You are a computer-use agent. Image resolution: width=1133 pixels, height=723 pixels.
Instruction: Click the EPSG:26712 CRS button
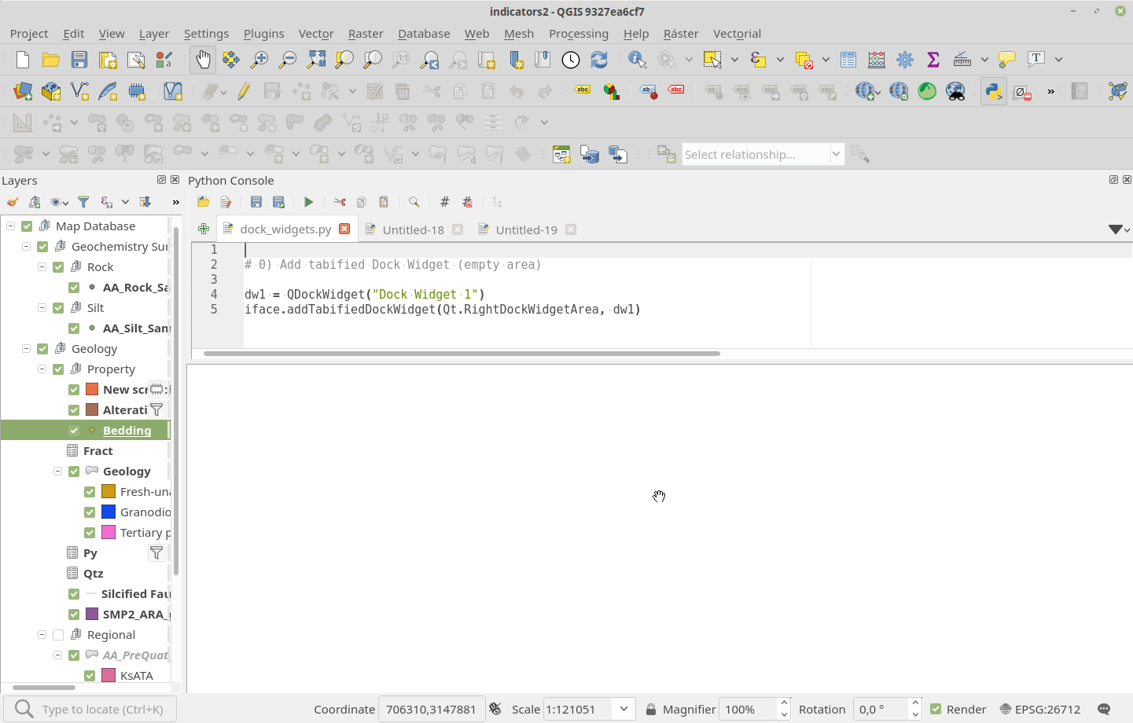tap(1039, 709)
